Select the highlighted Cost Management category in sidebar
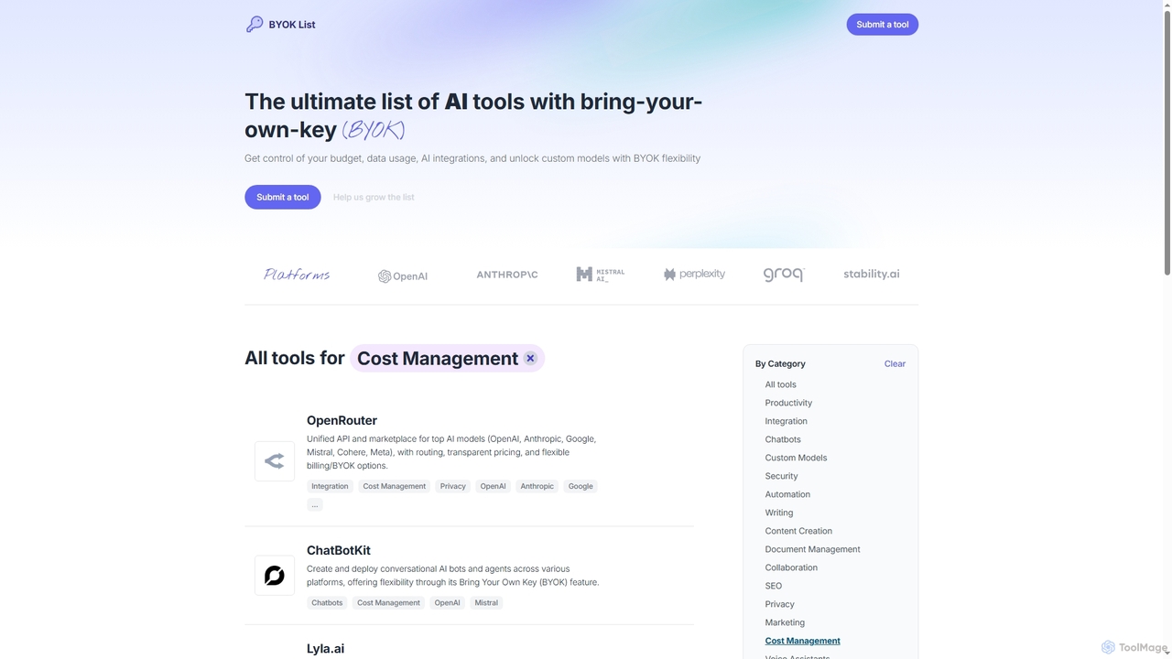Image resolution: width=1172 pixels, height=659 pixels. click(x=803, y=641)
